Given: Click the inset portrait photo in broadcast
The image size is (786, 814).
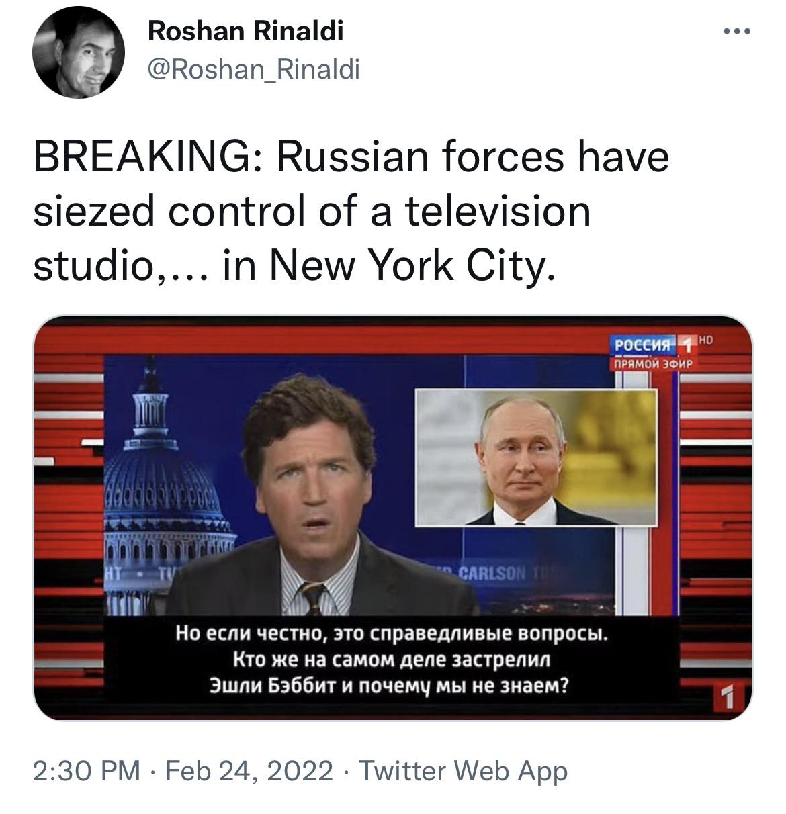Looking at the screenshot, I should (535, 457).
